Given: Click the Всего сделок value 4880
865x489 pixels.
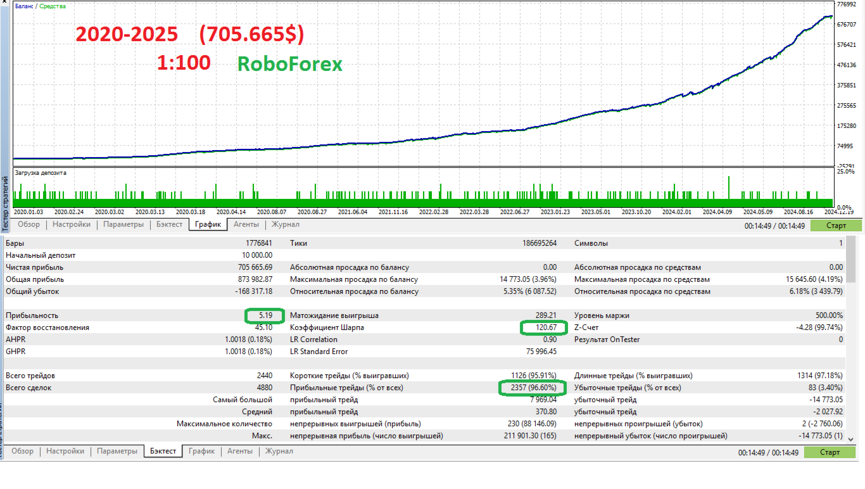Looking at the screenshot, I should click(265, 388).
